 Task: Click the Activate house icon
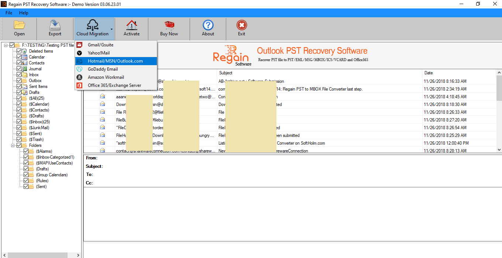131,25
